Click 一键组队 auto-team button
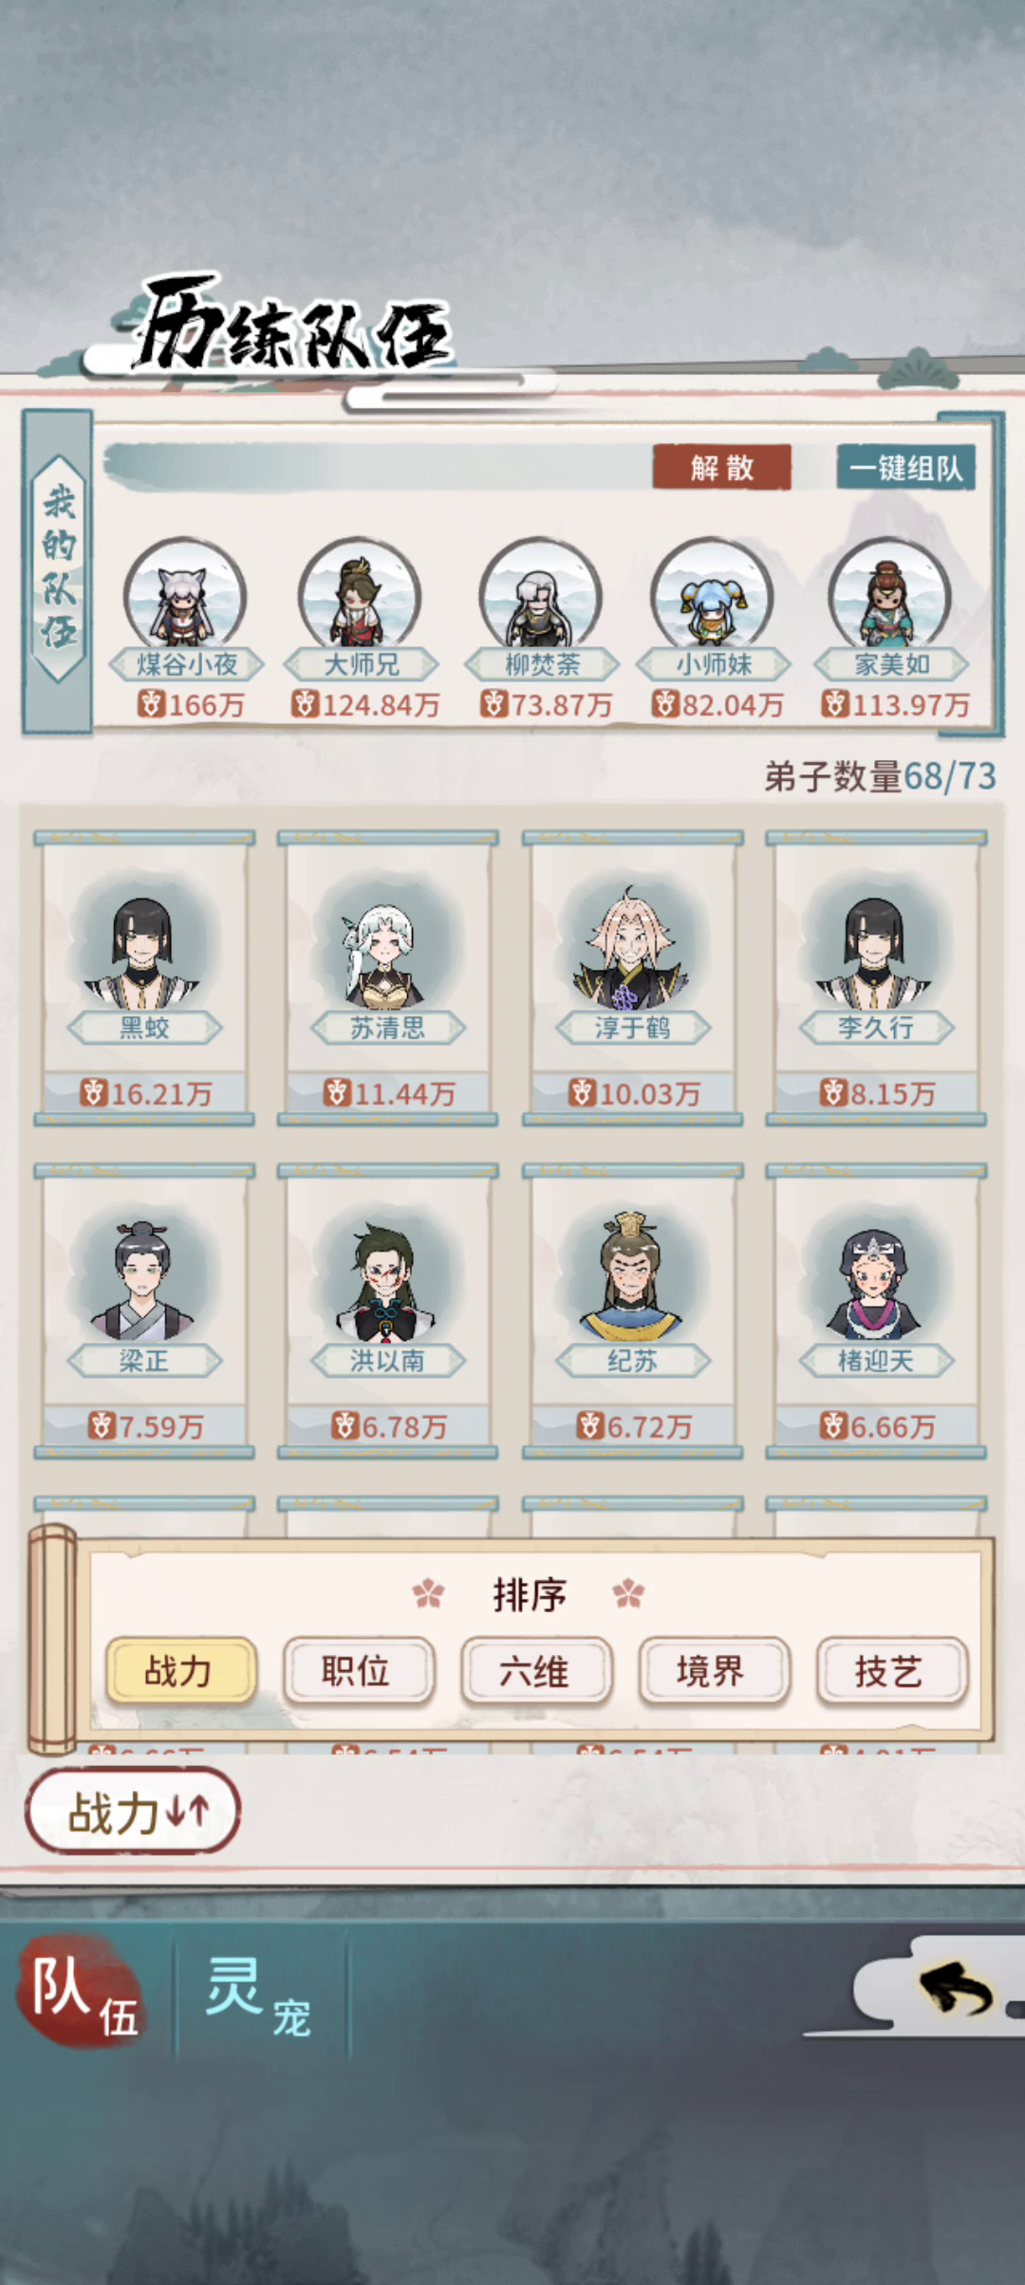 [x=905, y=467]
